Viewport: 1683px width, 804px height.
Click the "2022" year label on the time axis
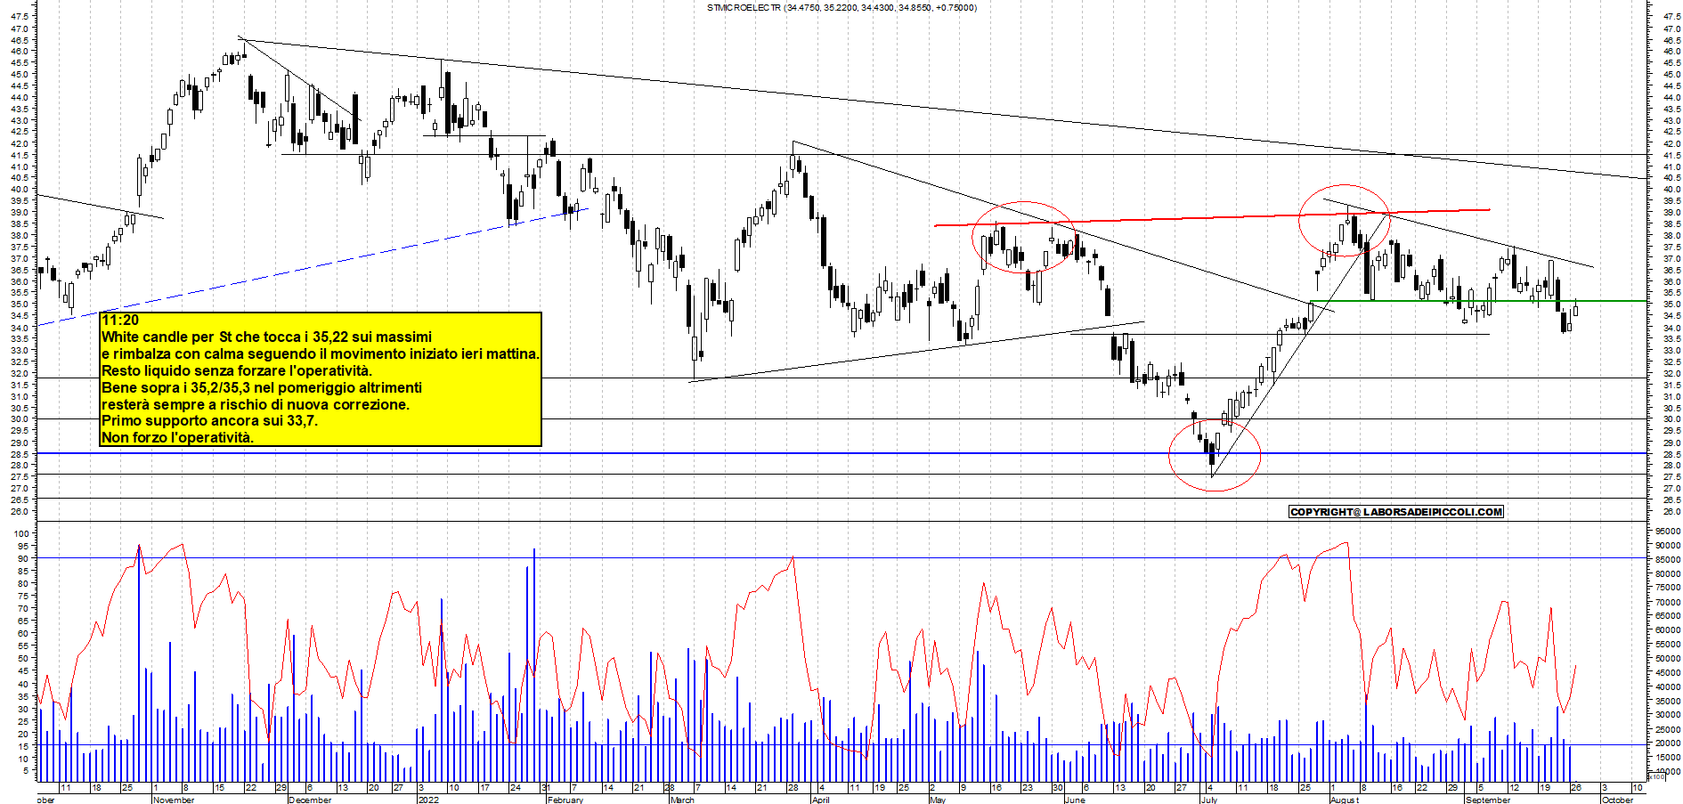click(x=428, y=800)
